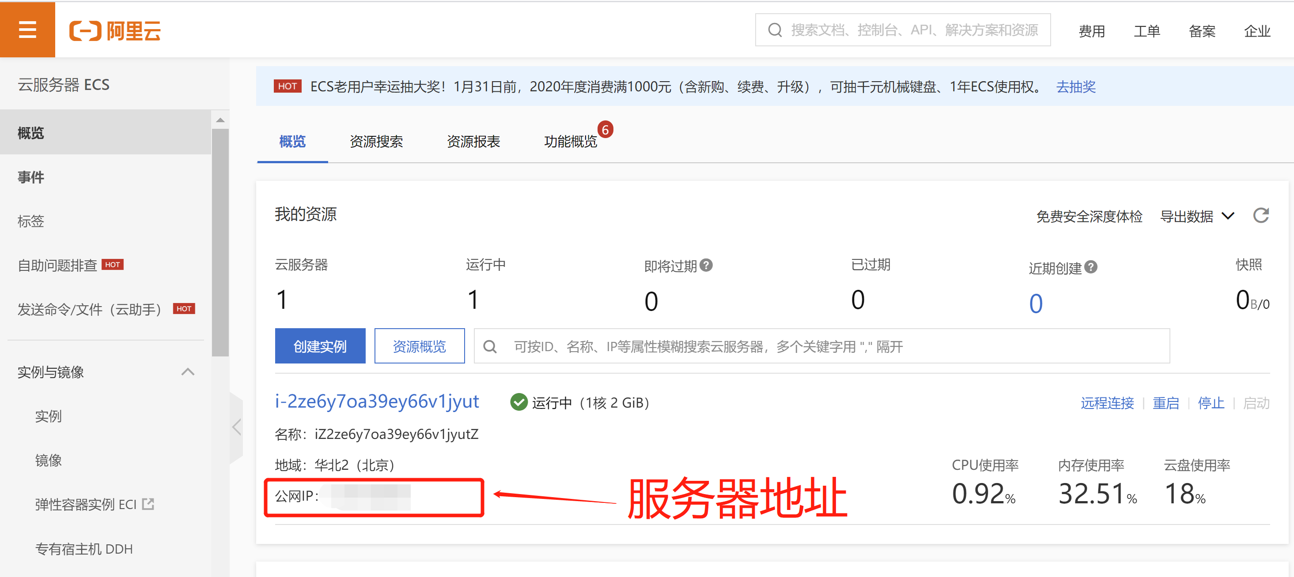Click the 内存使用率 value 32.51%

point(1097,494)
